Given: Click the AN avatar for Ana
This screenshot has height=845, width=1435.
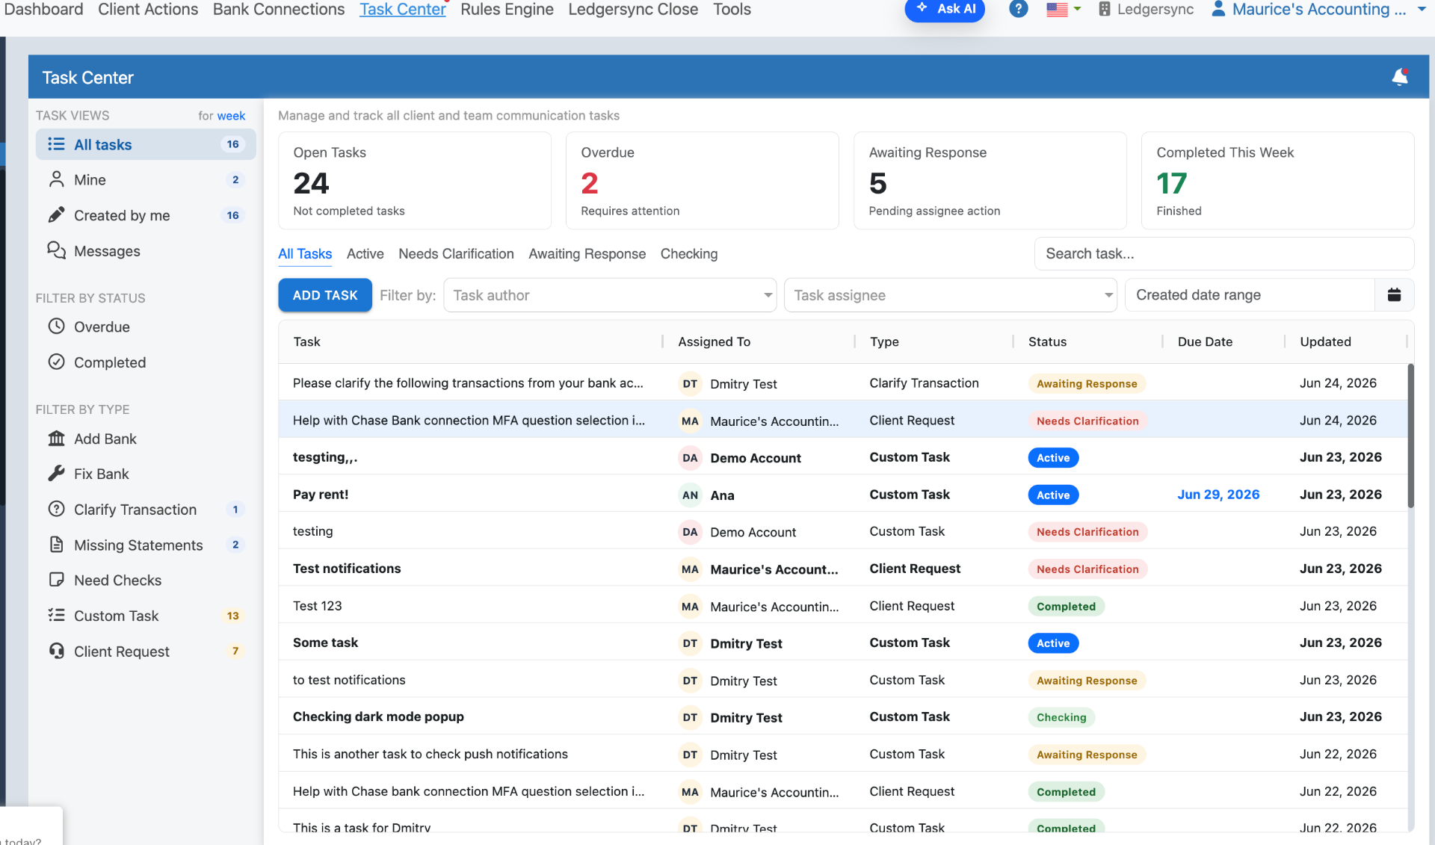Looking at the screenshot, I should 690,495.
